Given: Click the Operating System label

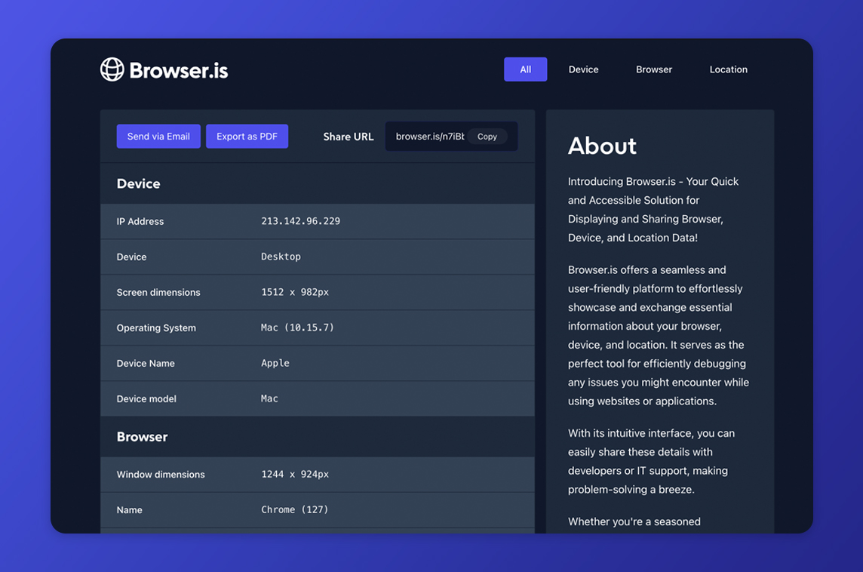Looking at the screenshot, I should 156,328.
